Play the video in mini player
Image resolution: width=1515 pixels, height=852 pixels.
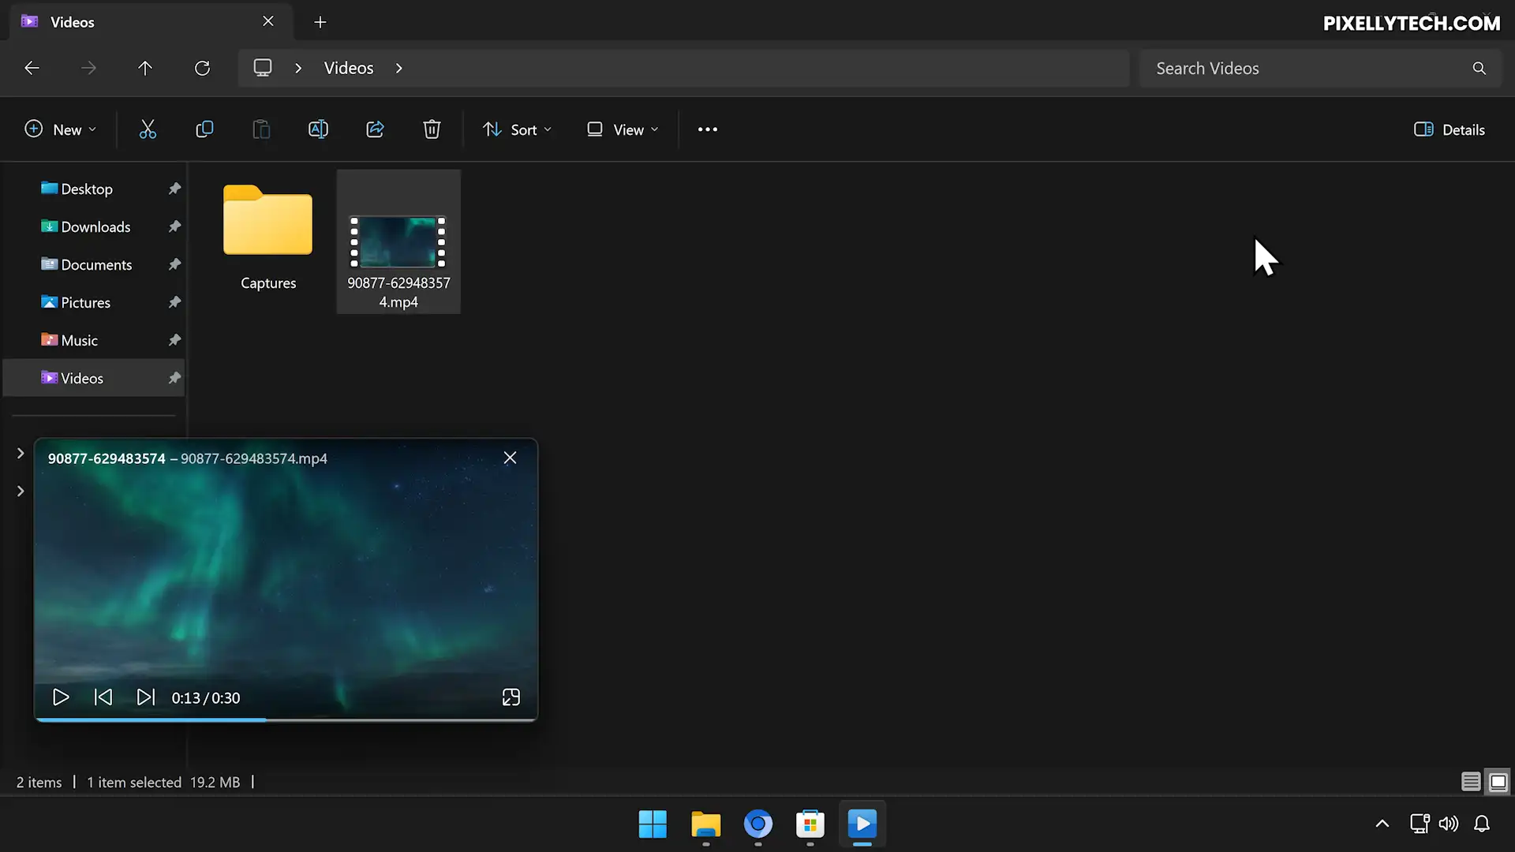tap(61, 697)
